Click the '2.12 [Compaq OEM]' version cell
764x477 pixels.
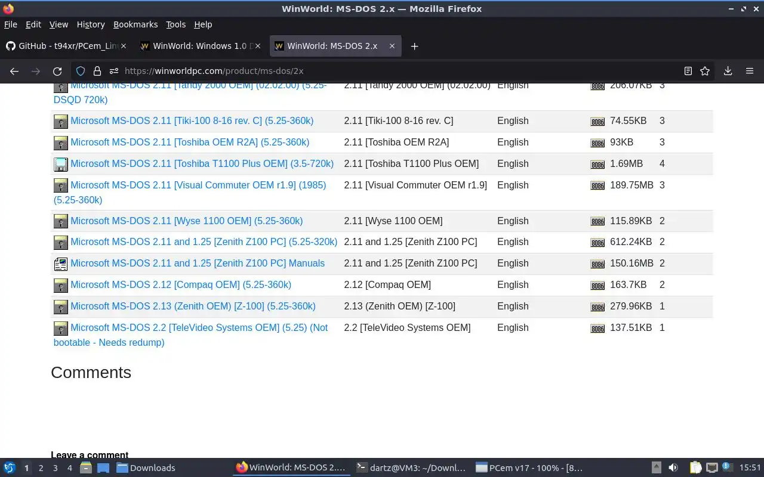click(x=387, y=285)
